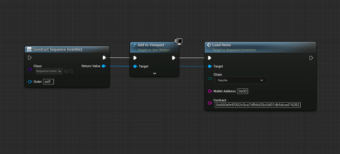Click the purple Class pin
The image size is (340, 154).
tap(30, 69)
